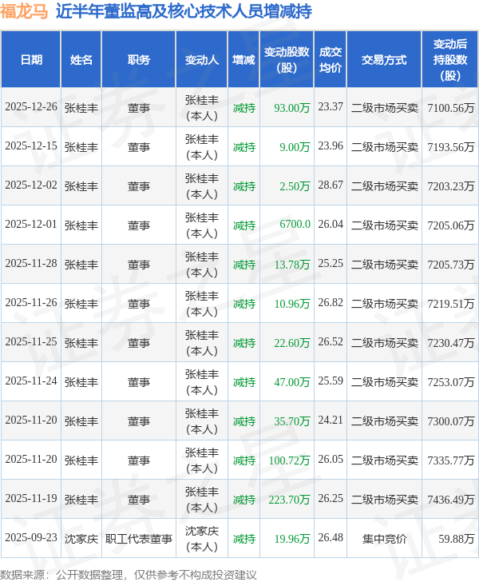Click the holding value 7203.23万
Viewport: 479px width, 582px height.
coord(450,186)
